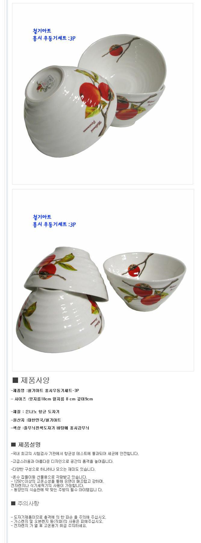This screenshot has height=543, width=201.
Task: Click the 원산지 대한민국 origin line
Action: [x=36, y=420]
